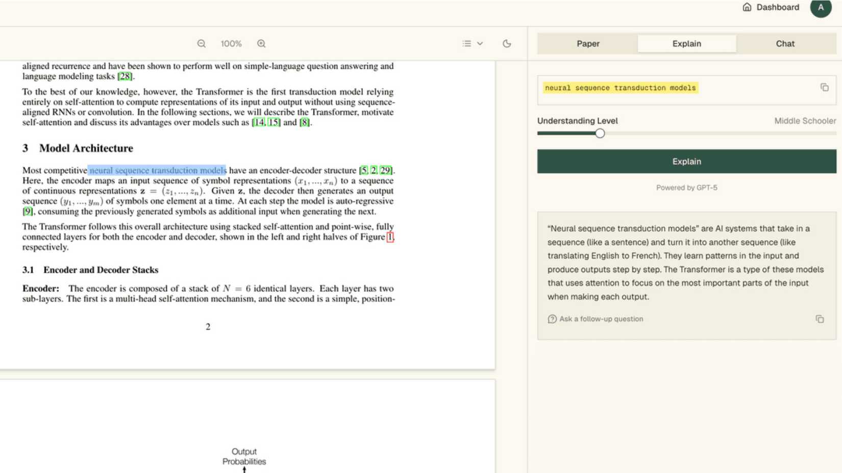Click the highlighted phrase neural sequence transduction models
The image size is (842, 473).
157,170
